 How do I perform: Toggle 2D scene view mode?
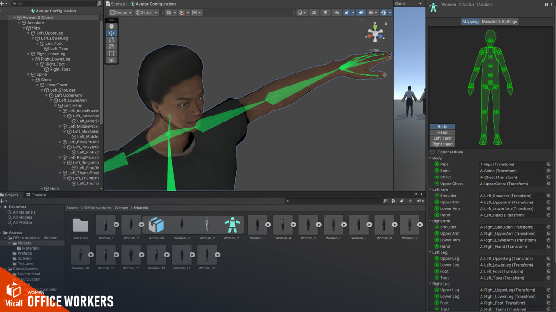tap(314, 12)
